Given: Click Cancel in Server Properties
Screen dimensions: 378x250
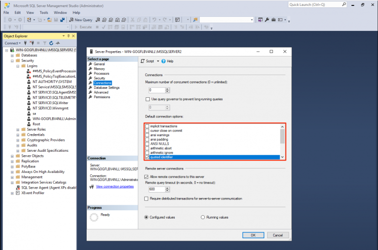Looking at the screenshot, I should point(278,235).
